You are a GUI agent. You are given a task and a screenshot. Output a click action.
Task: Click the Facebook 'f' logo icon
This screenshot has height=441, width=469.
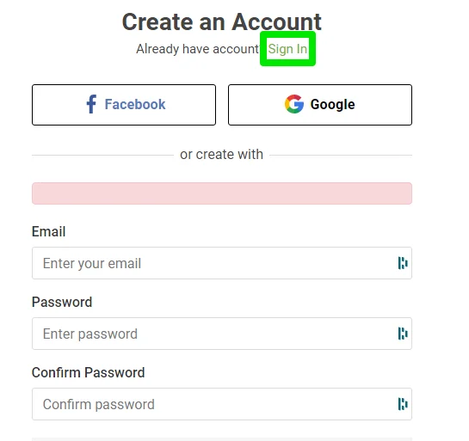(91, 104)
